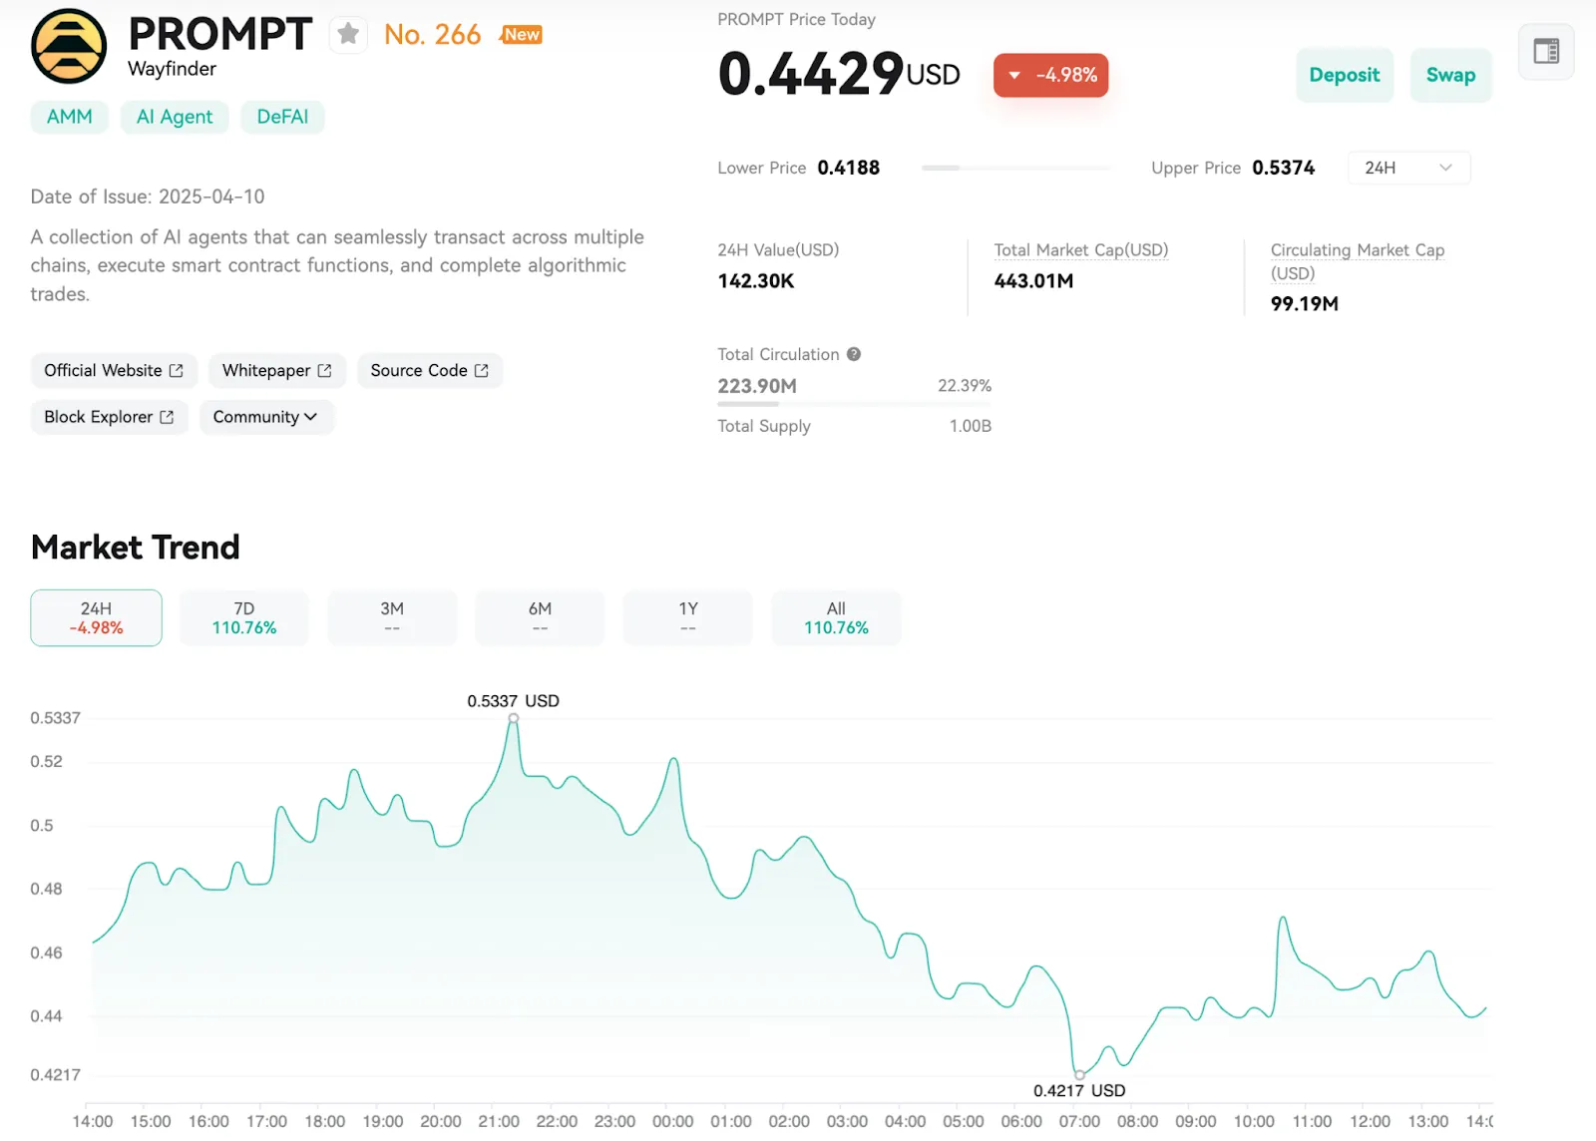This screenshot has height=1141, width=1596.
Task: Click the Whitepaper external link icon
Action: tap(324, 370)
